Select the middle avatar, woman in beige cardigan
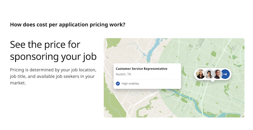The height and width of the screenshot is (130, 253). pos(209,74)
